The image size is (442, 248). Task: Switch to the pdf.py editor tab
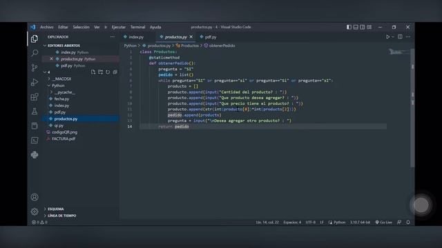[x=211, y=37]
